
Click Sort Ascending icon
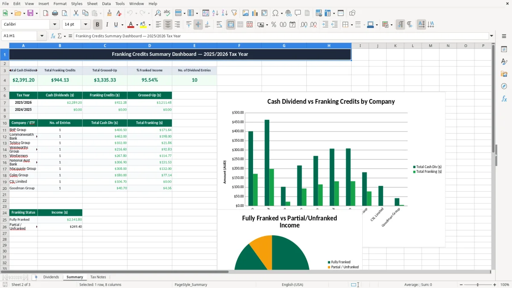[215, 13]
